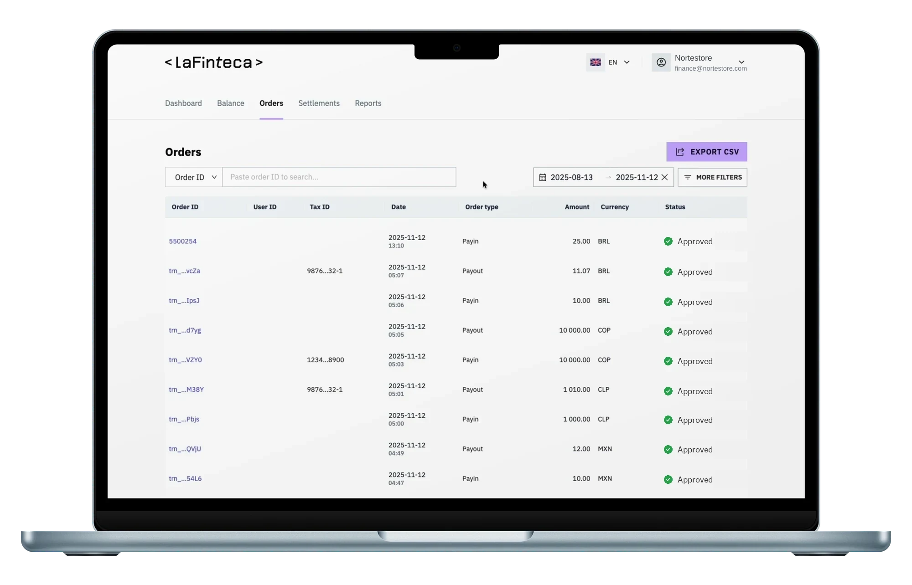912x585 pixels.
Task: Open the Settlements tab
Action: [x=319, y=103]
